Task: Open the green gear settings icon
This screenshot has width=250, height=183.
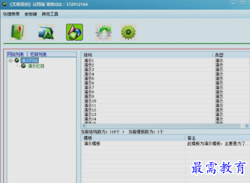Action: click(128, 32)
